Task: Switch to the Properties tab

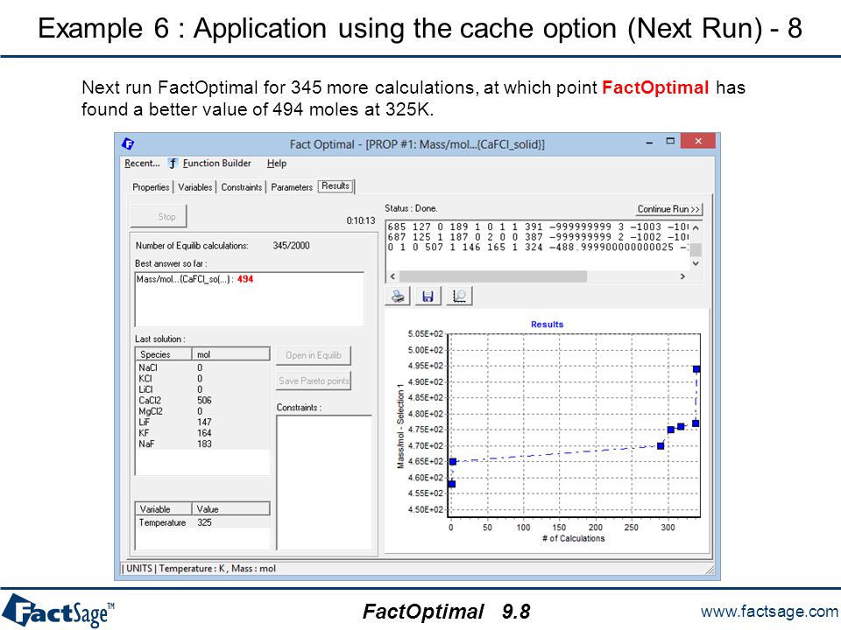Action: (151, 187)
